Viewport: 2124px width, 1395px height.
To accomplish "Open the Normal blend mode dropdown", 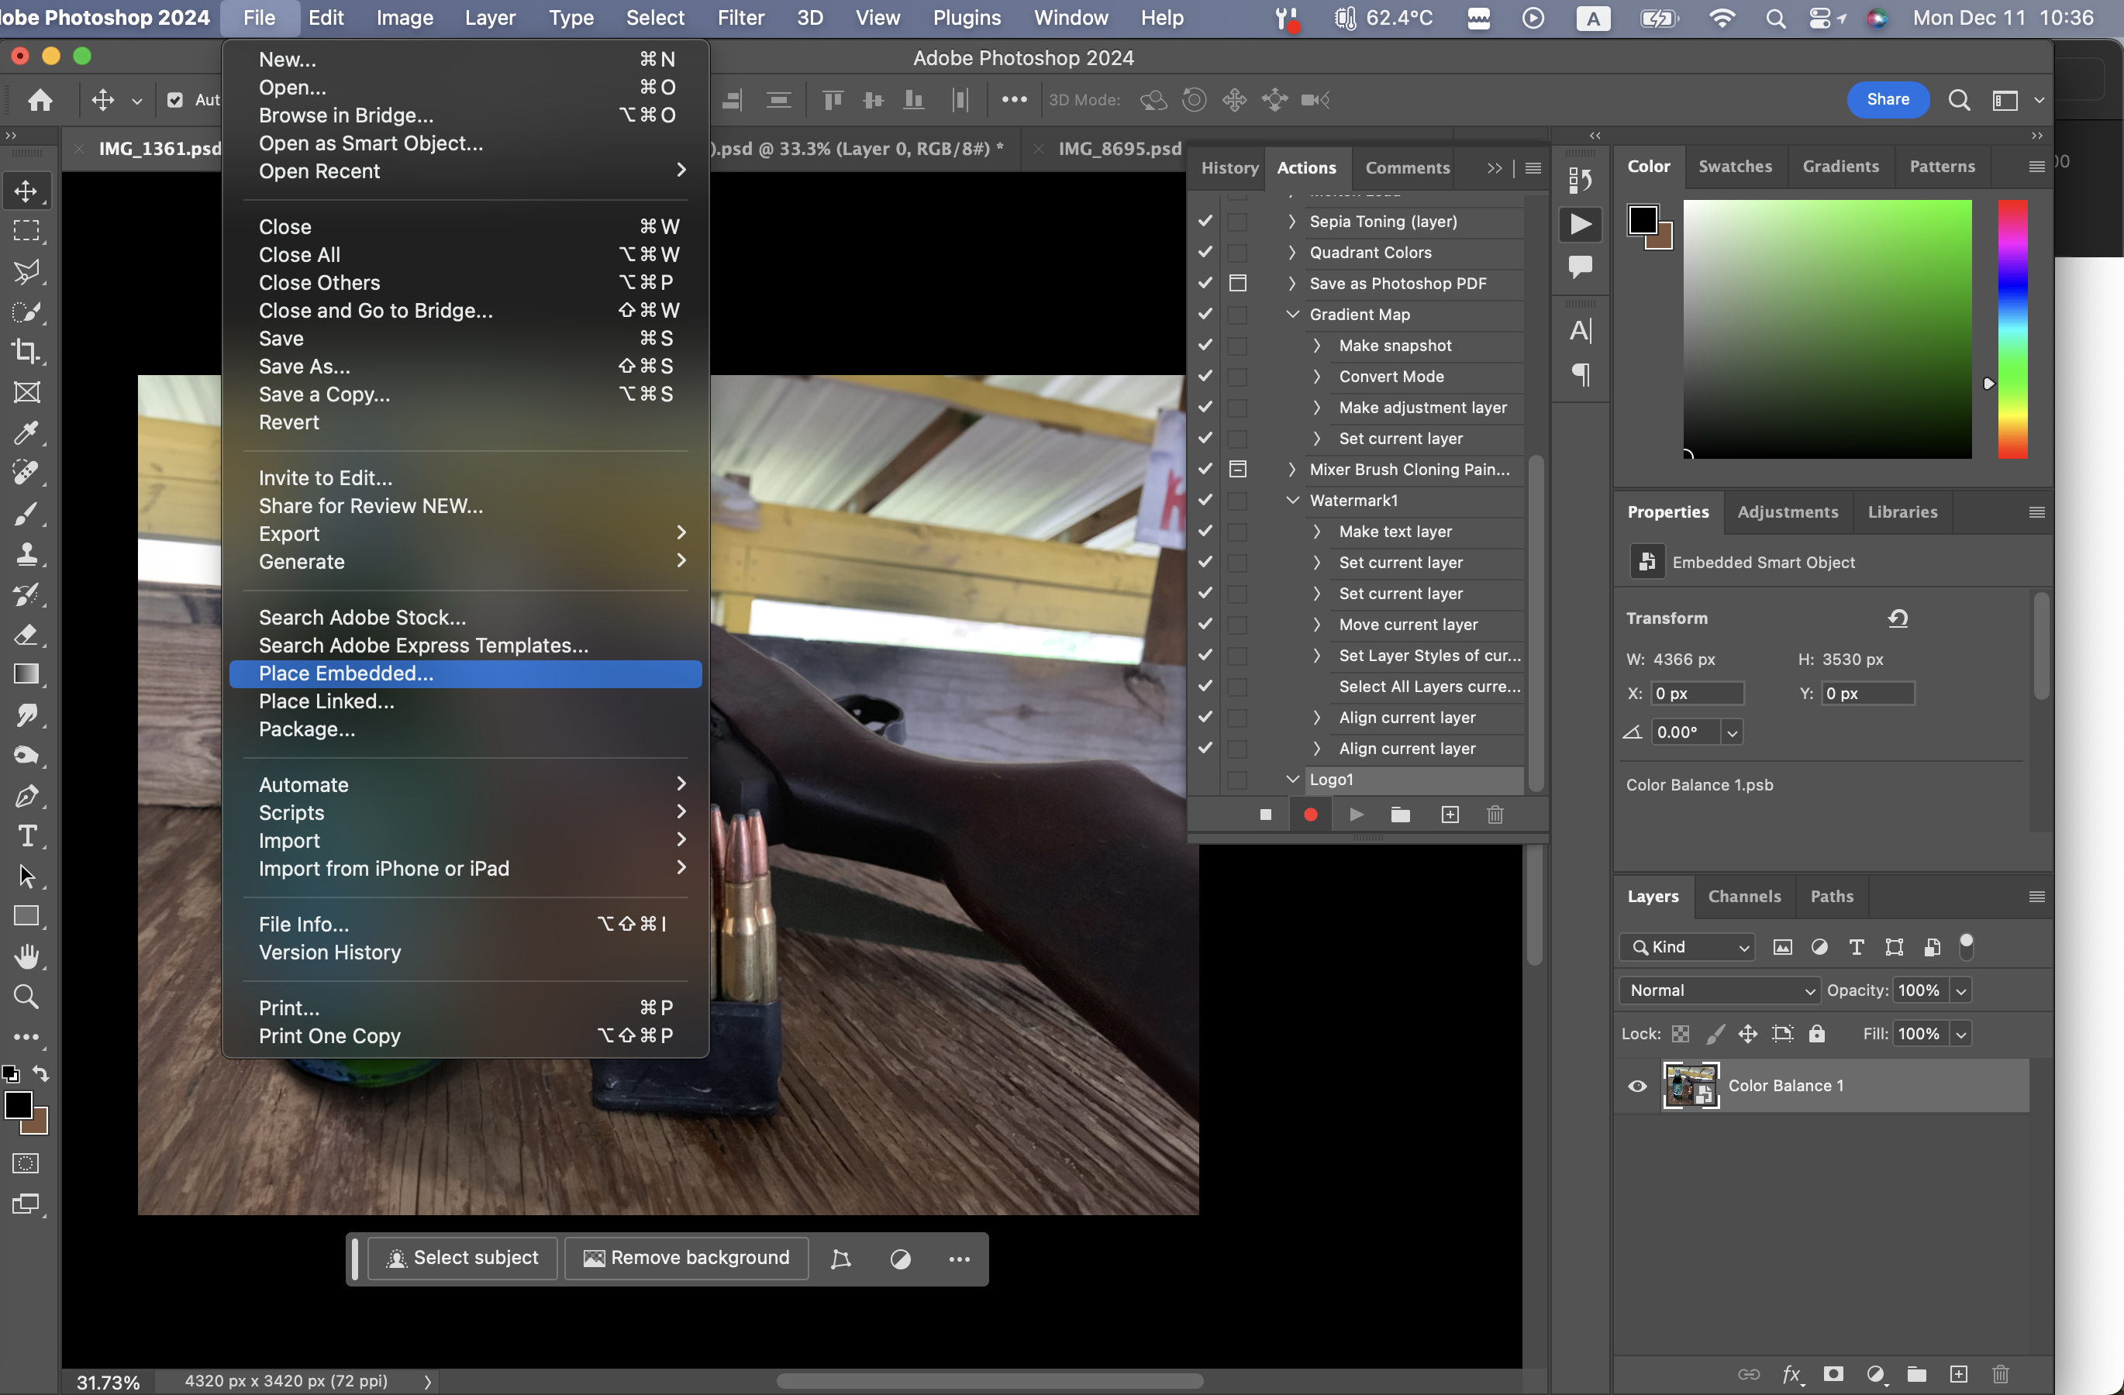I will point(1719,990).
